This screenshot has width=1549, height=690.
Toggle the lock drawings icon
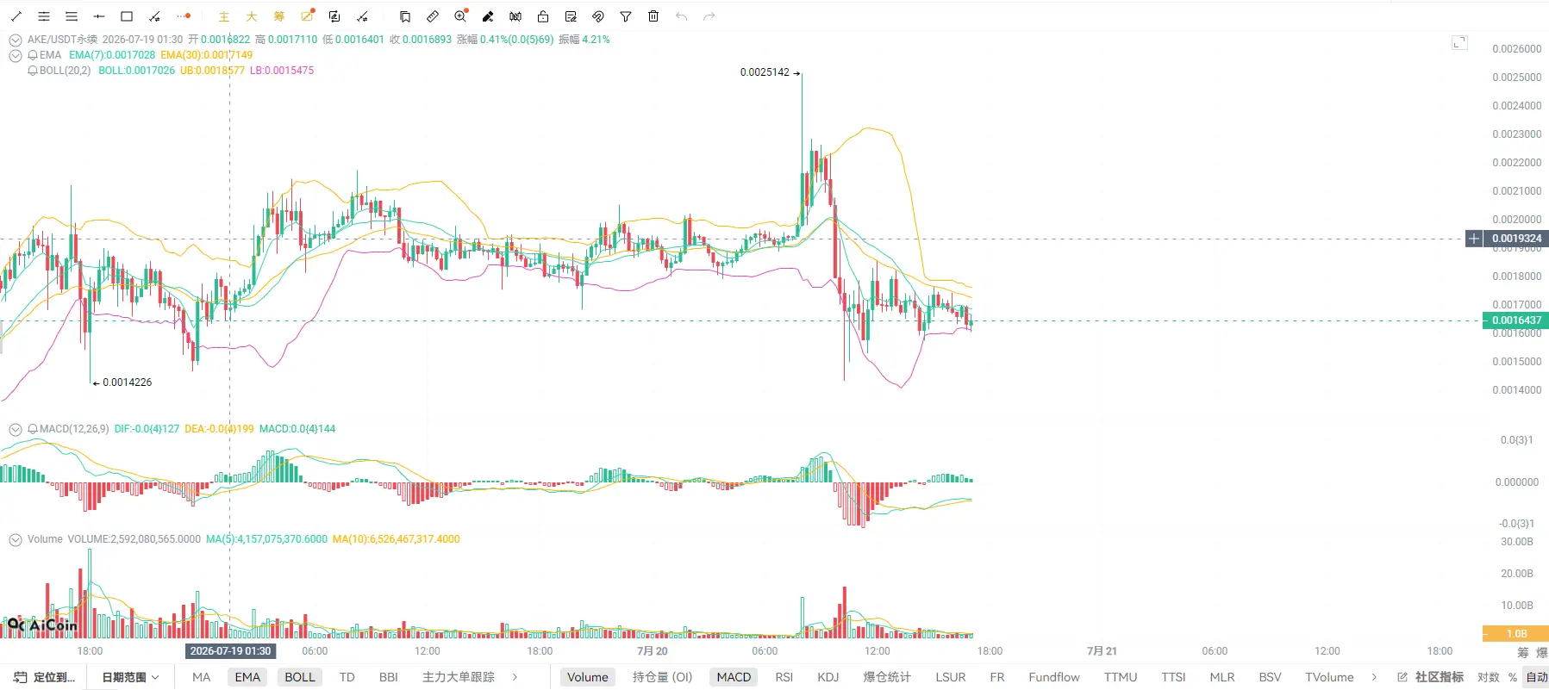coord(543,16)
